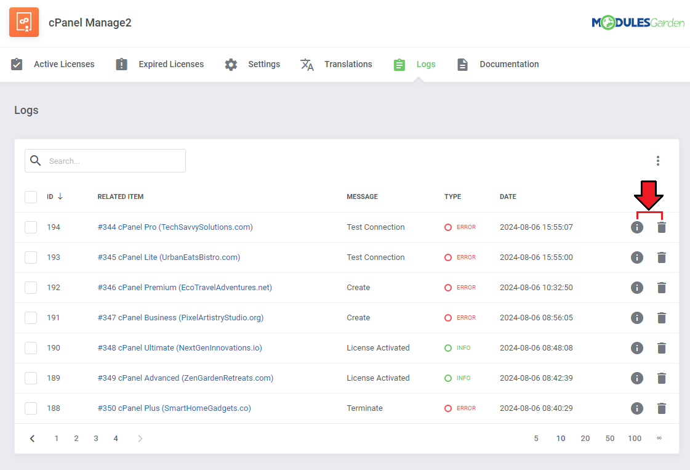
Task: Select the Logs tab label
Action: coord(426,64)
